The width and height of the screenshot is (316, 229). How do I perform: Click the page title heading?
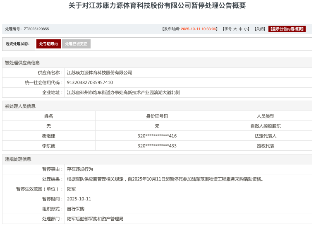tap(157, 5)
